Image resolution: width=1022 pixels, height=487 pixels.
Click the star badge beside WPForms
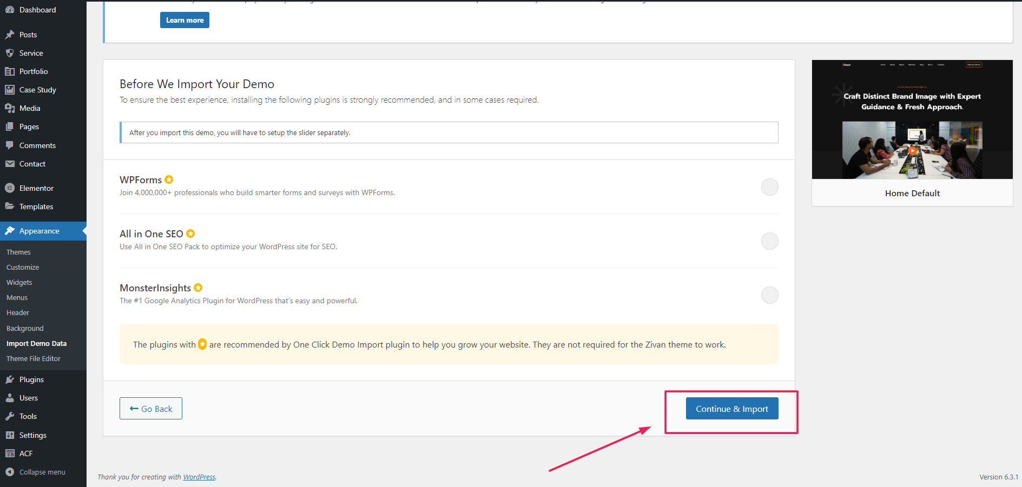(169, 179)
